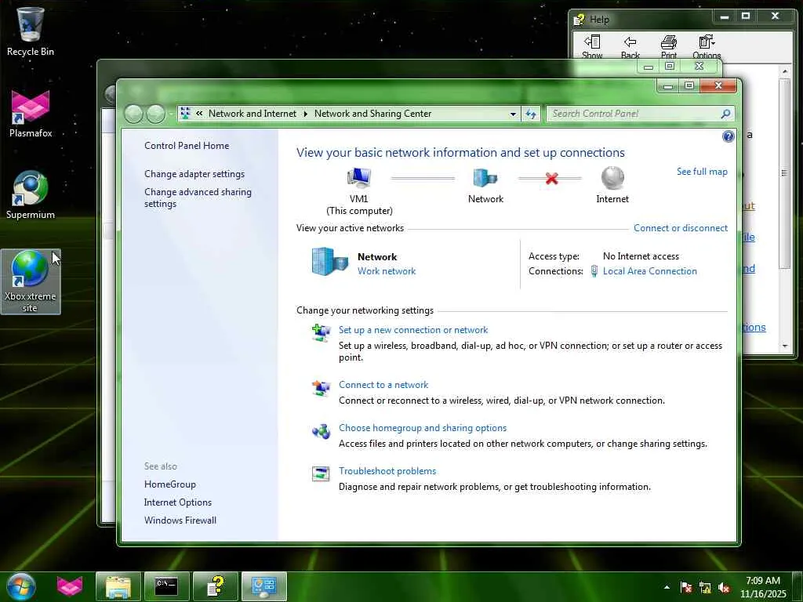The width and height of the screenshot is (803, 602).
Task: Click the network tray icon
Action: (x=705, y=588)
